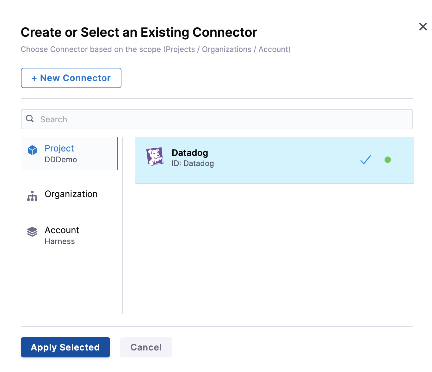Switch to the Project scope tab
Viewport: 432px width, 372px height.
tap(59, 148)
